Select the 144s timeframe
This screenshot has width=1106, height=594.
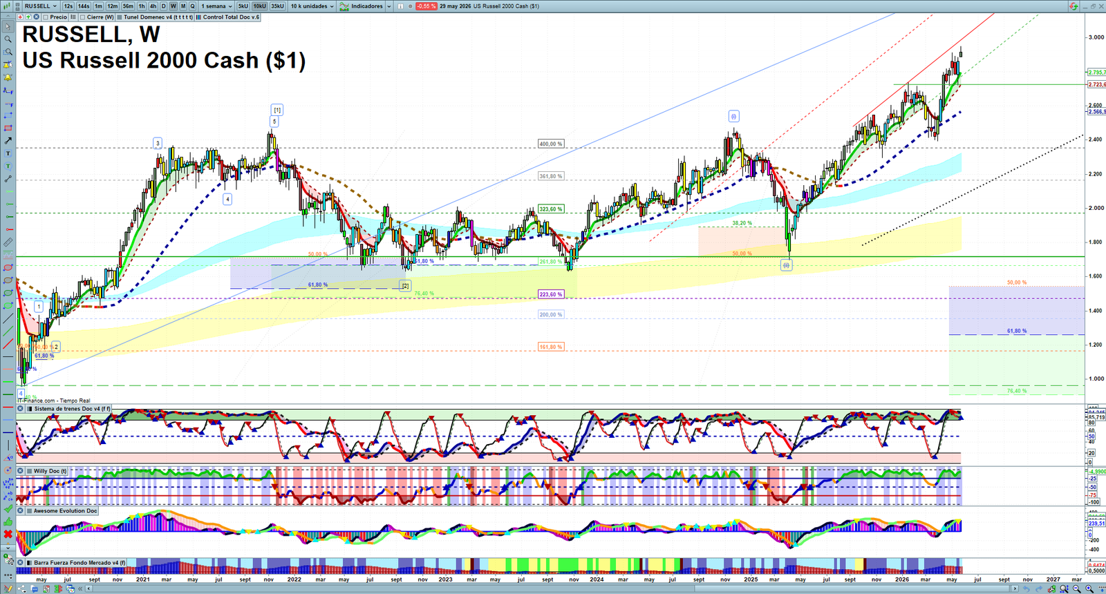(84, 6)
